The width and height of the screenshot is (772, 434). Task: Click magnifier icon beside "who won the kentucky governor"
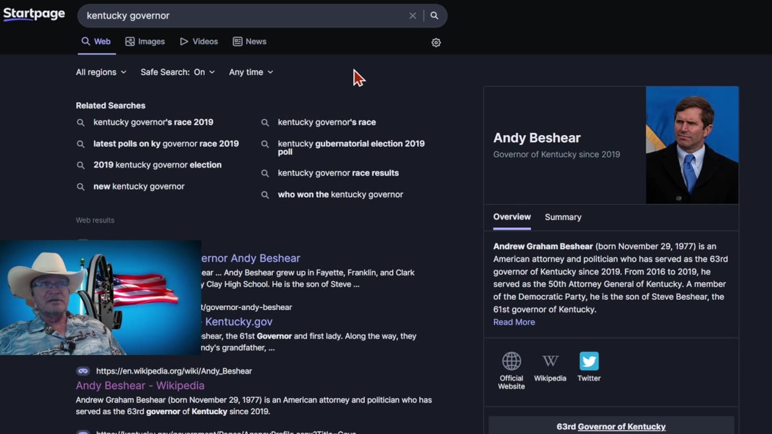pyautogui.click(x=265, y=195)
